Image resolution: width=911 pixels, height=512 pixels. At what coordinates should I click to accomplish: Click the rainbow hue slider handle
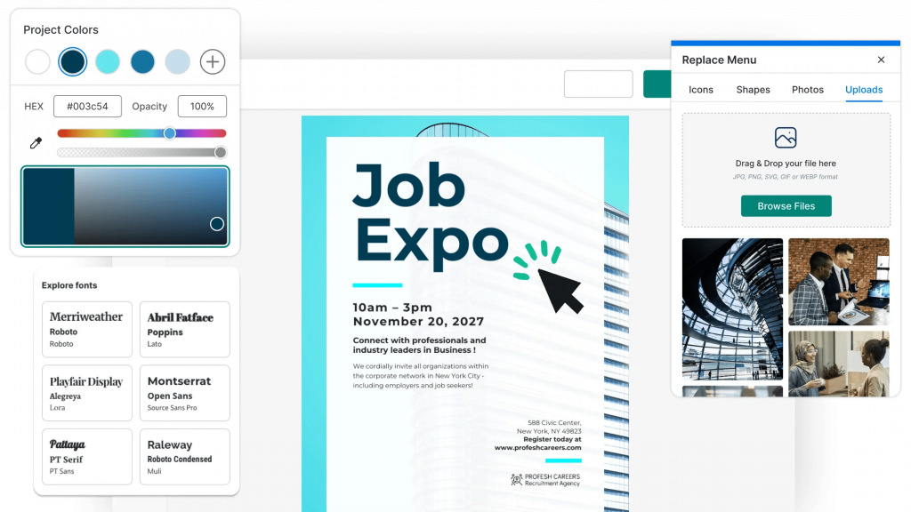[169, 133]
